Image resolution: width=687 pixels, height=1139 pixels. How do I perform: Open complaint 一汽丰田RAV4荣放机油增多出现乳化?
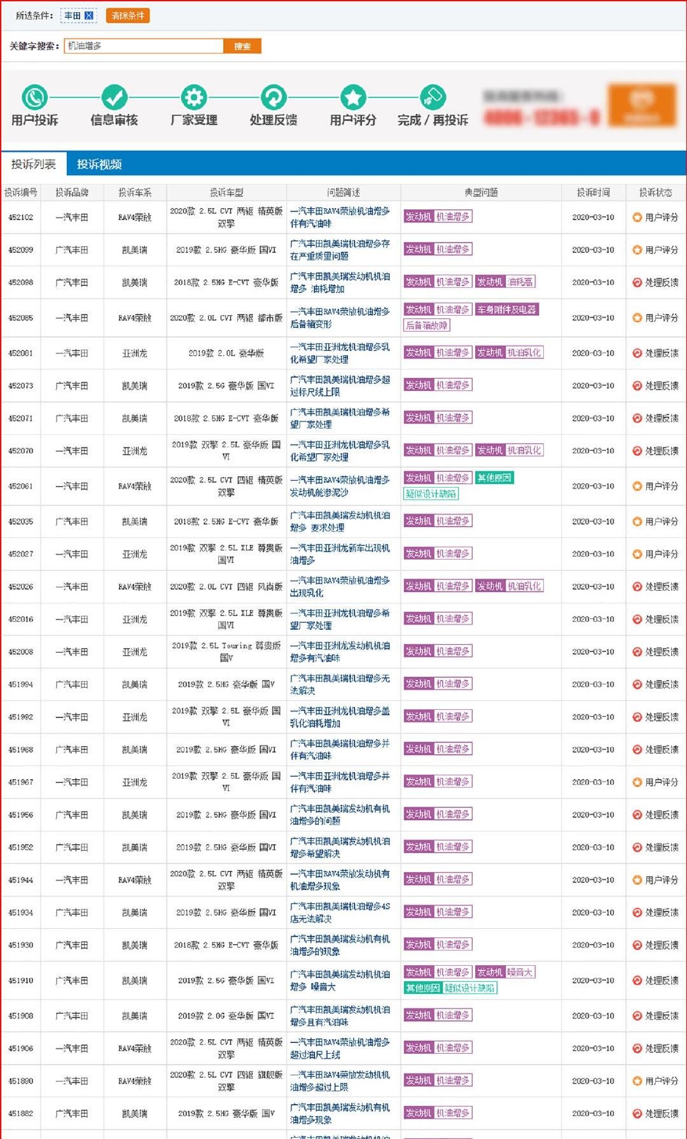(x=340, y=586)
